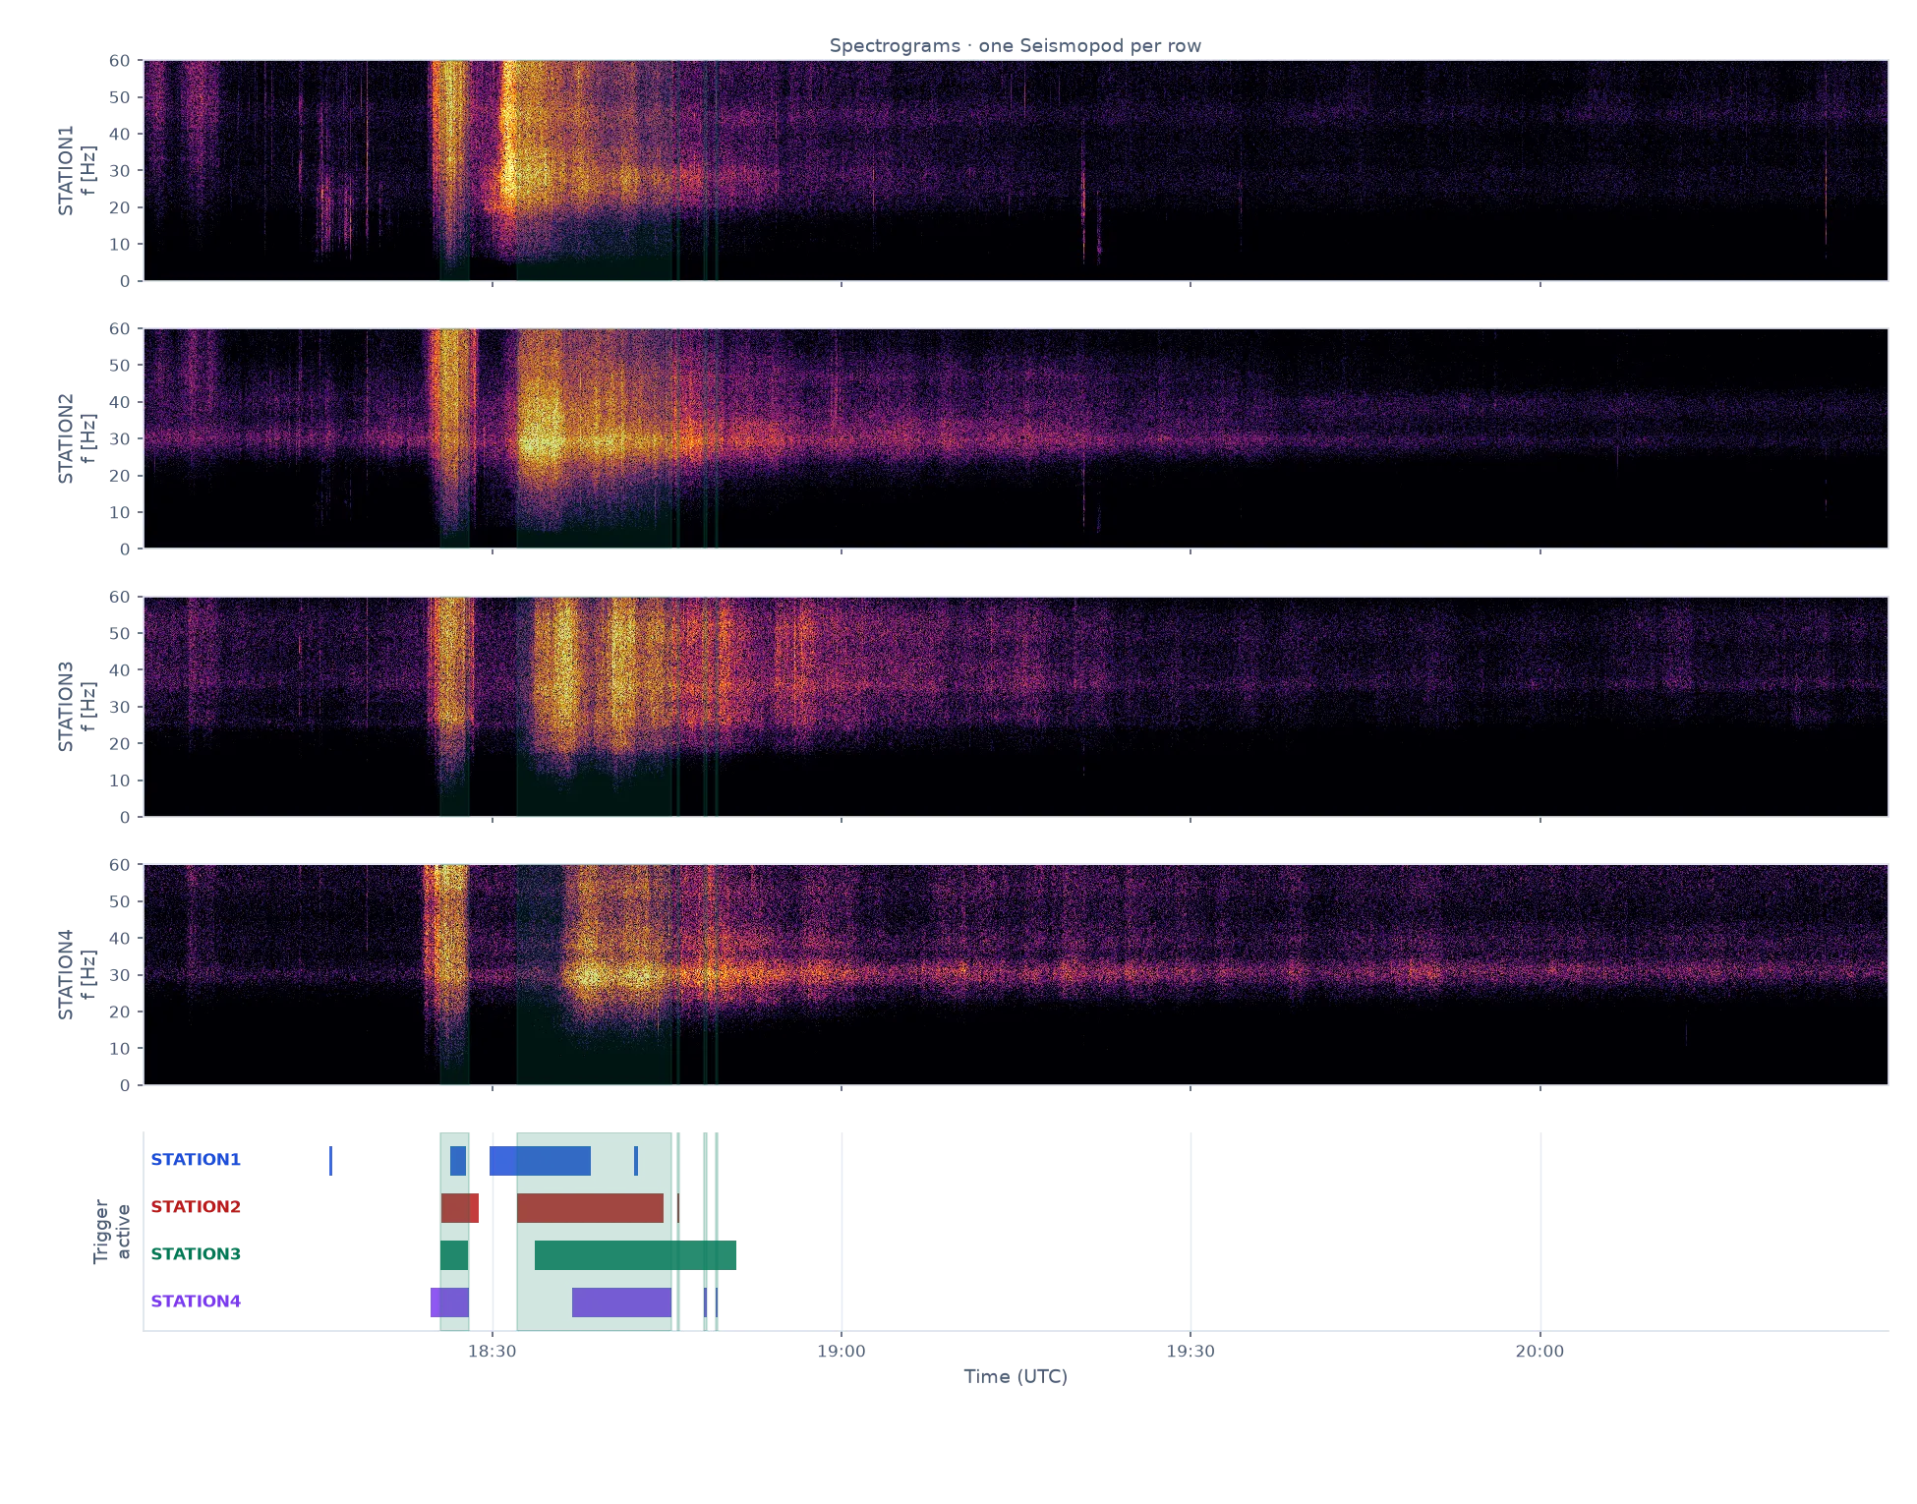Click the small first STATION1 blue trigger block
Image resolution: width=1917 pixels, height=1504 pixels.
[458, 1161]
